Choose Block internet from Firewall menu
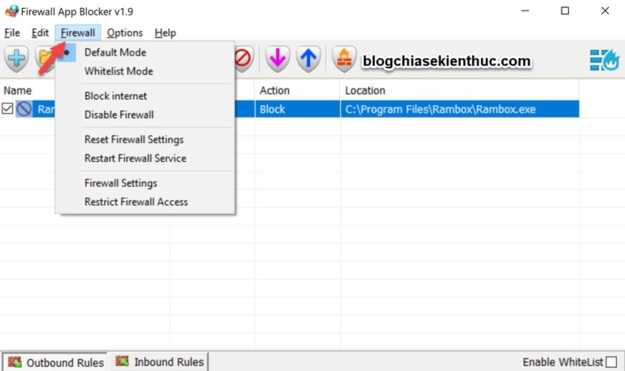Image resolution: width=625 pixels, height=371 pixels. (116, 96)
